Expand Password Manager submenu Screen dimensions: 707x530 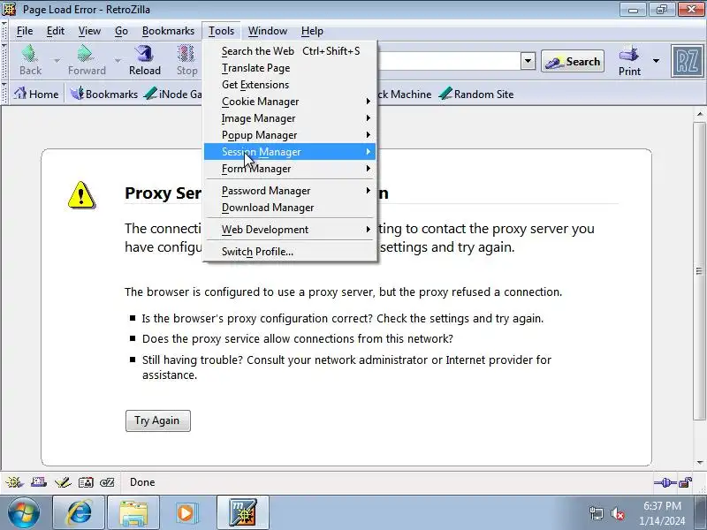click(290, 191)
